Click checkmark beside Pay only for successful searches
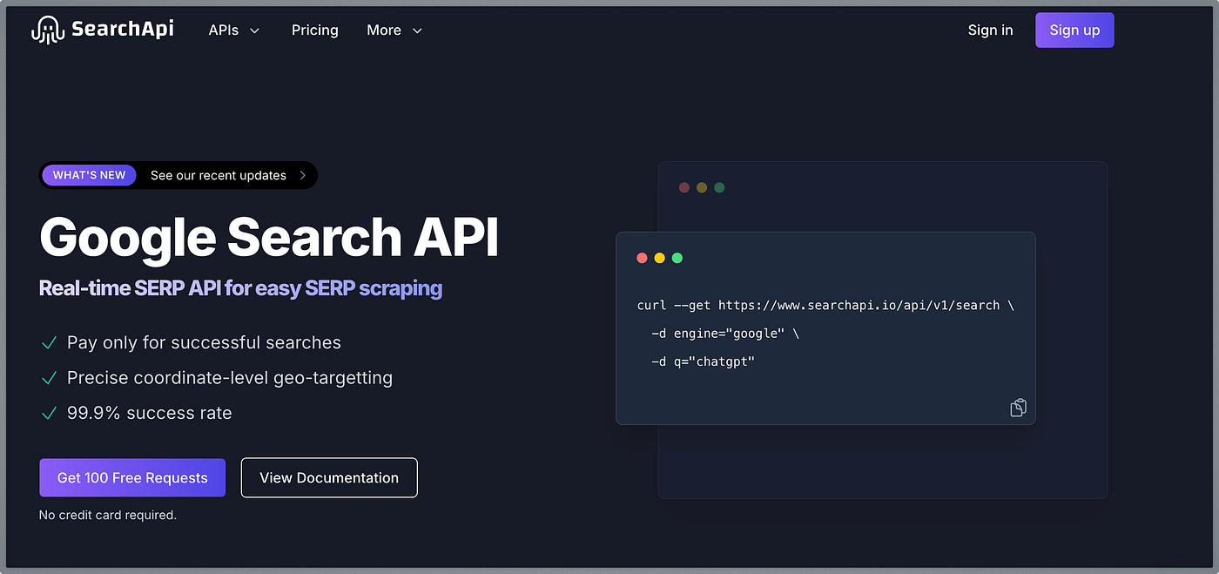The image size is (1219, 574). point(49,343)
